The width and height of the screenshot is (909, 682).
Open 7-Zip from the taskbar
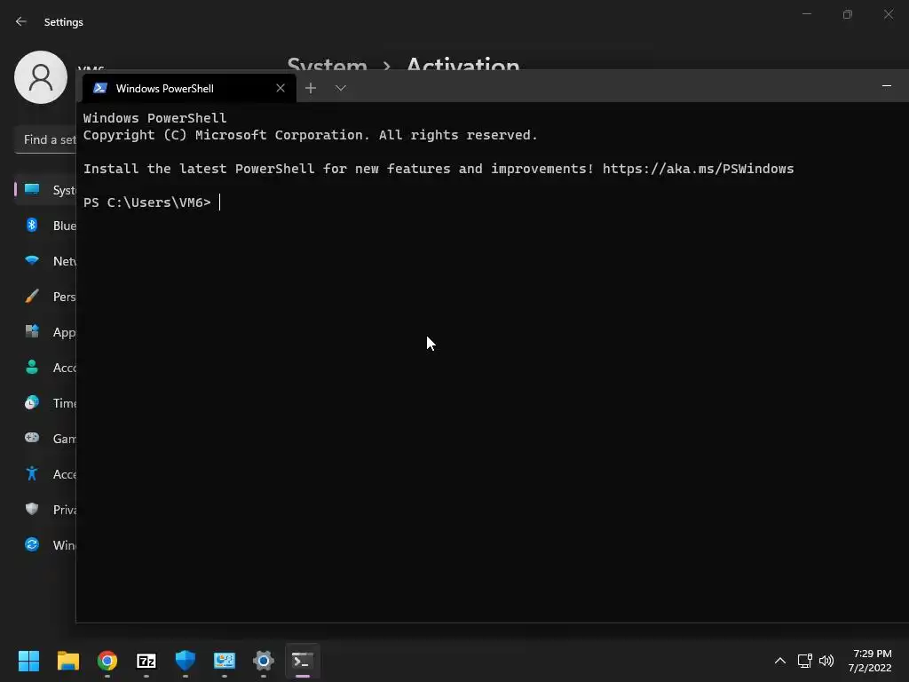point(146,661)
